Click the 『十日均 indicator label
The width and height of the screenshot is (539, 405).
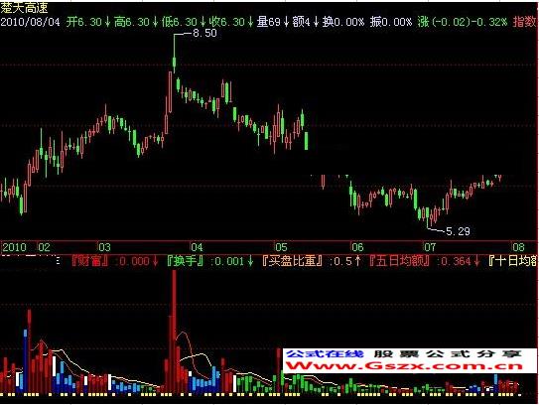click(512, 261)
